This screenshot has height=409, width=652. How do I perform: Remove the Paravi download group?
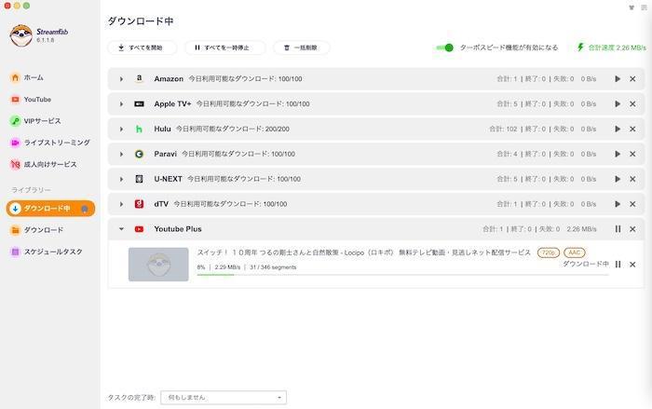click(x=632, y=154)
